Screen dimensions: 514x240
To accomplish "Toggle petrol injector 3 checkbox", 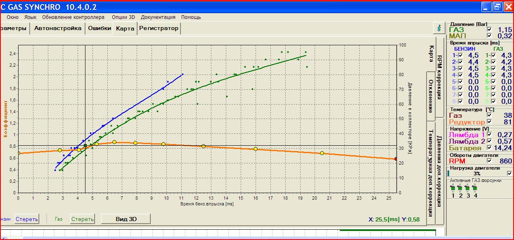I will click(x=460, y=68).
